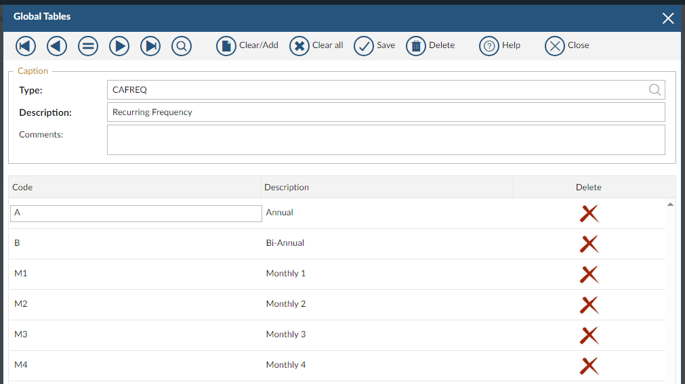Go to the first record
This screenshot has width=685, height=384.
click(x=26, y=46)
